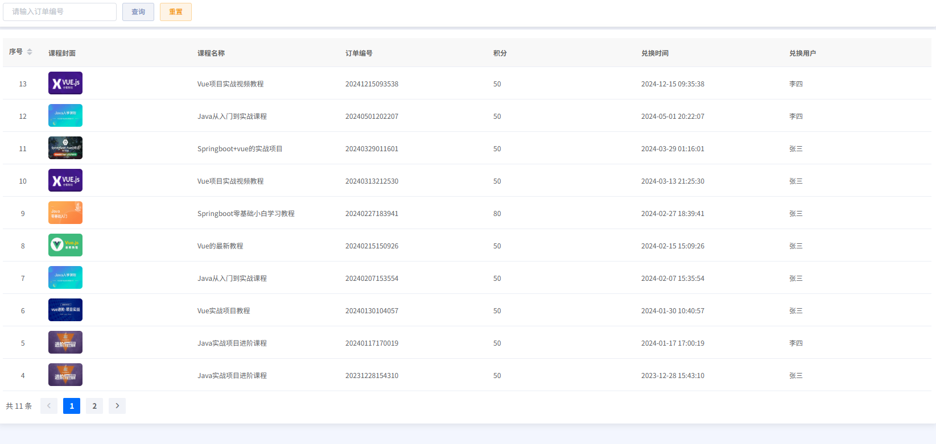The height and width of the screenshot is (444, 936).
Task: Go to the next page with right chevron
Action: pos(117,406)
